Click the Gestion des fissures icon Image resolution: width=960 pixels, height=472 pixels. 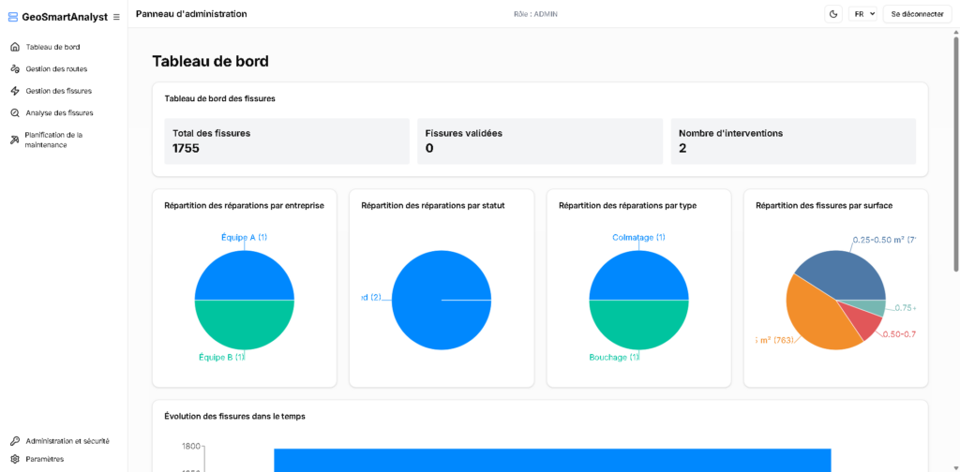[x=15, y=91]
